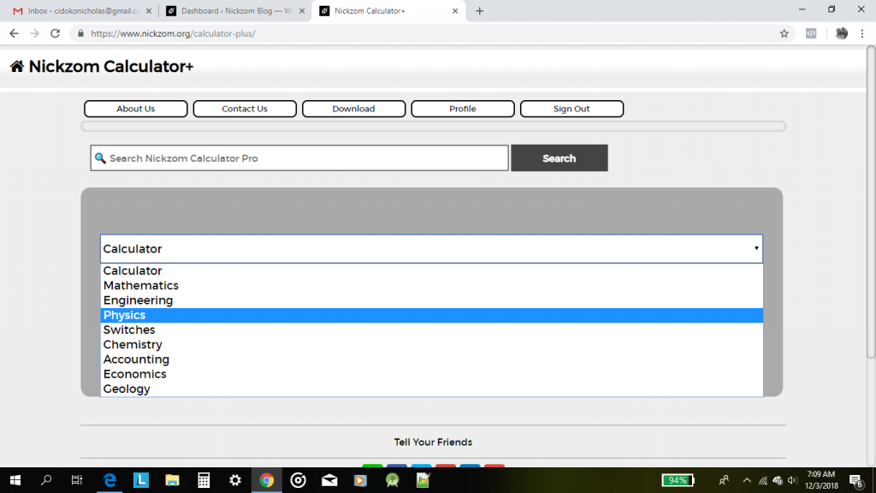Show hidden system tray icons chevron

pyautogui.click(x=747, y=480)
